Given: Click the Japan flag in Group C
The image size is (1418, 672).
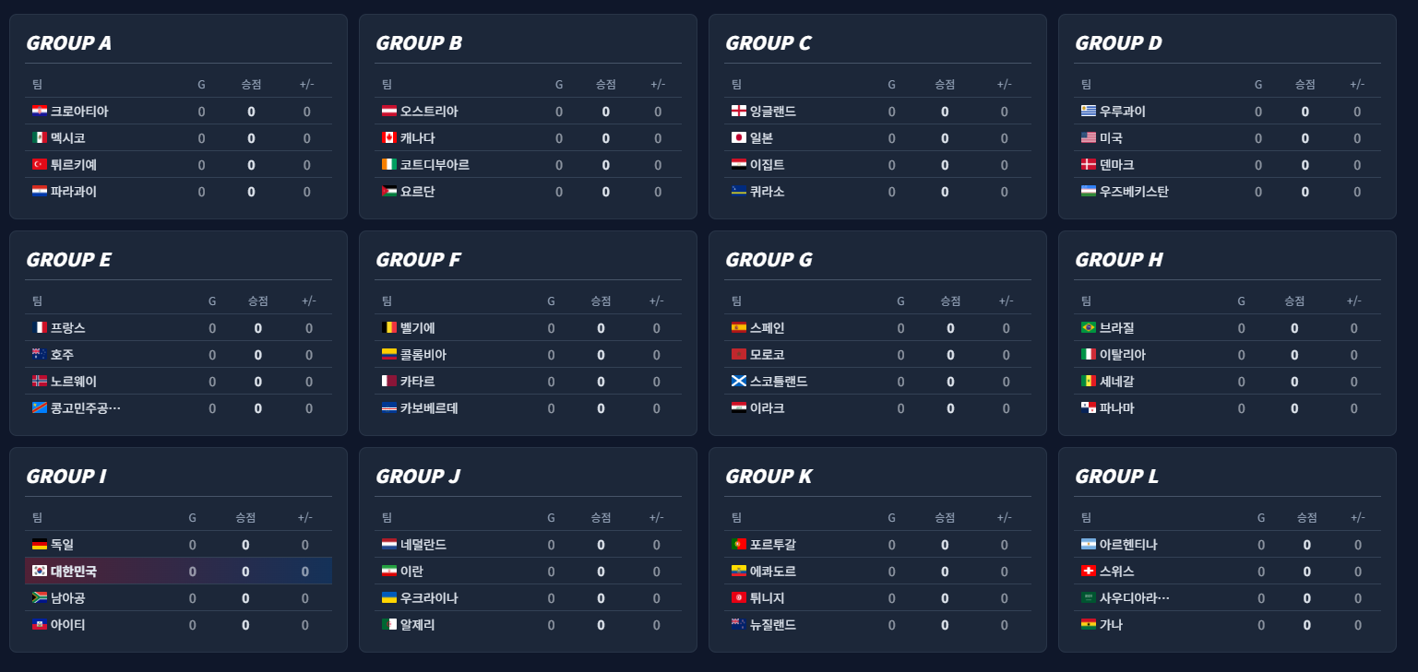Looking at the screenshot, I should click(x=738, y=138).
